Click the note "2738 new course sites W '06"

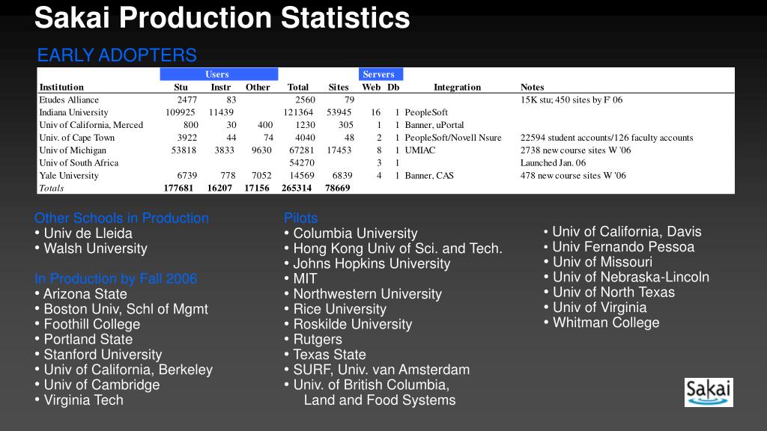pyautogui.click(x=576, y=150)
